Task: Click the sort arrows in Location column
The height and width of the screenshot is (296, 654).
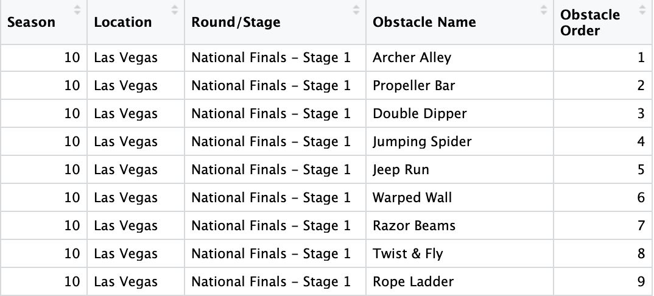Action: pos(175,10)
